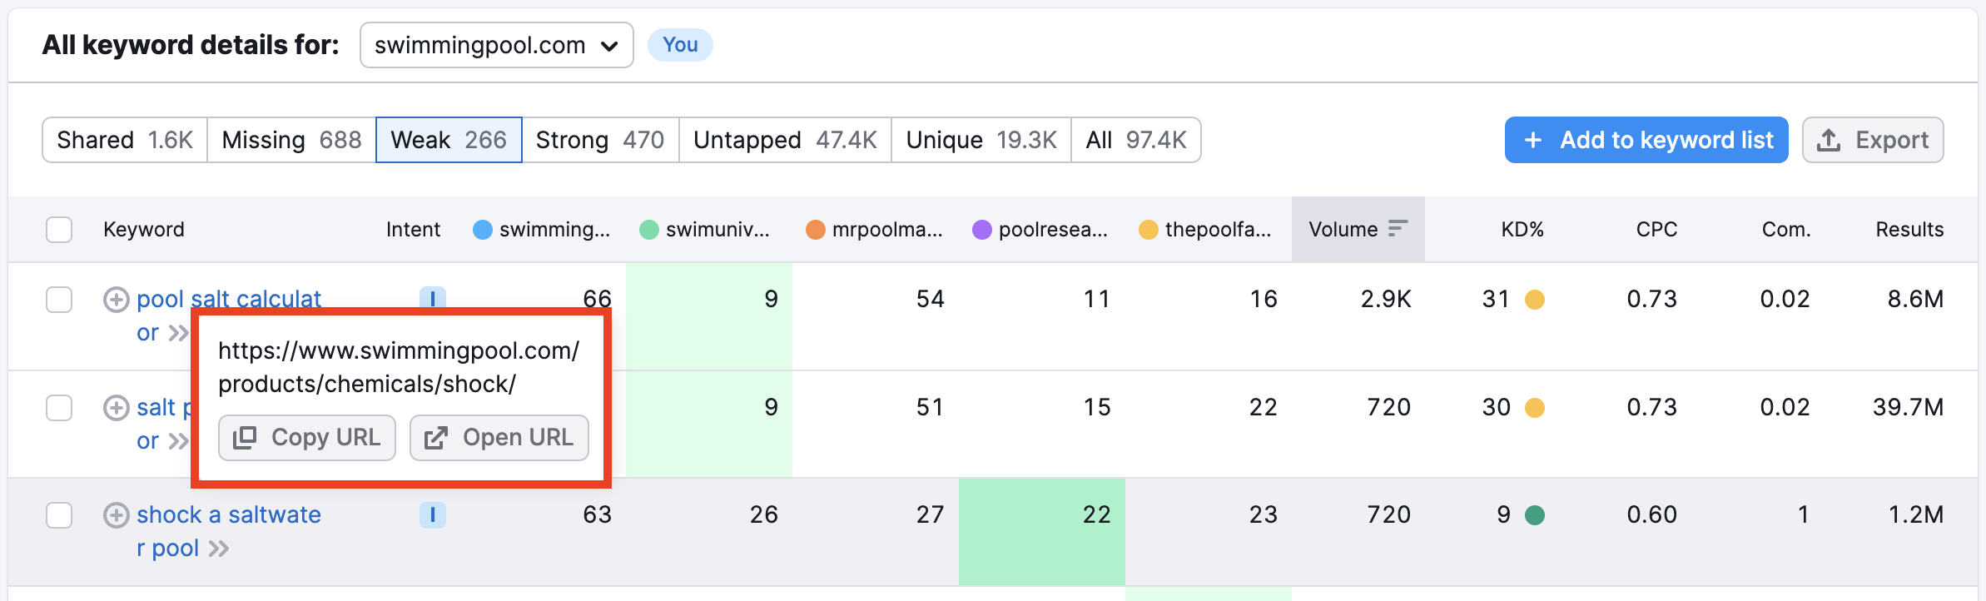Click the popup URL text for shock page
The height and width of the screenshot is (601, 1986).
pos(399,367)
